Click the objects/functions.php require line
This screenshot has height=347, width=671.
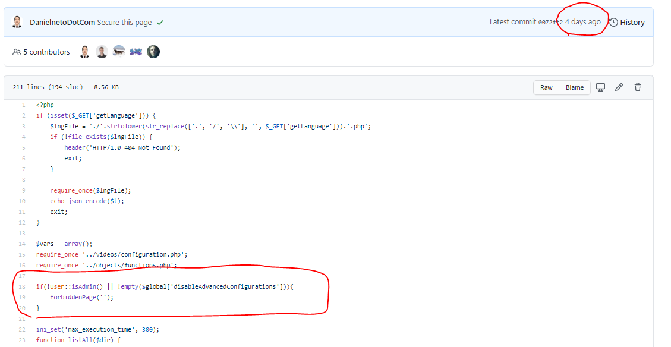[x=106, y=265]
